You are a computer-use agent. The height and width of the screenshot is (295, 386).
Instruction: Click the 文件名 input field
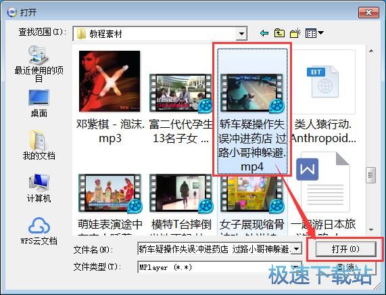point(215,249)
